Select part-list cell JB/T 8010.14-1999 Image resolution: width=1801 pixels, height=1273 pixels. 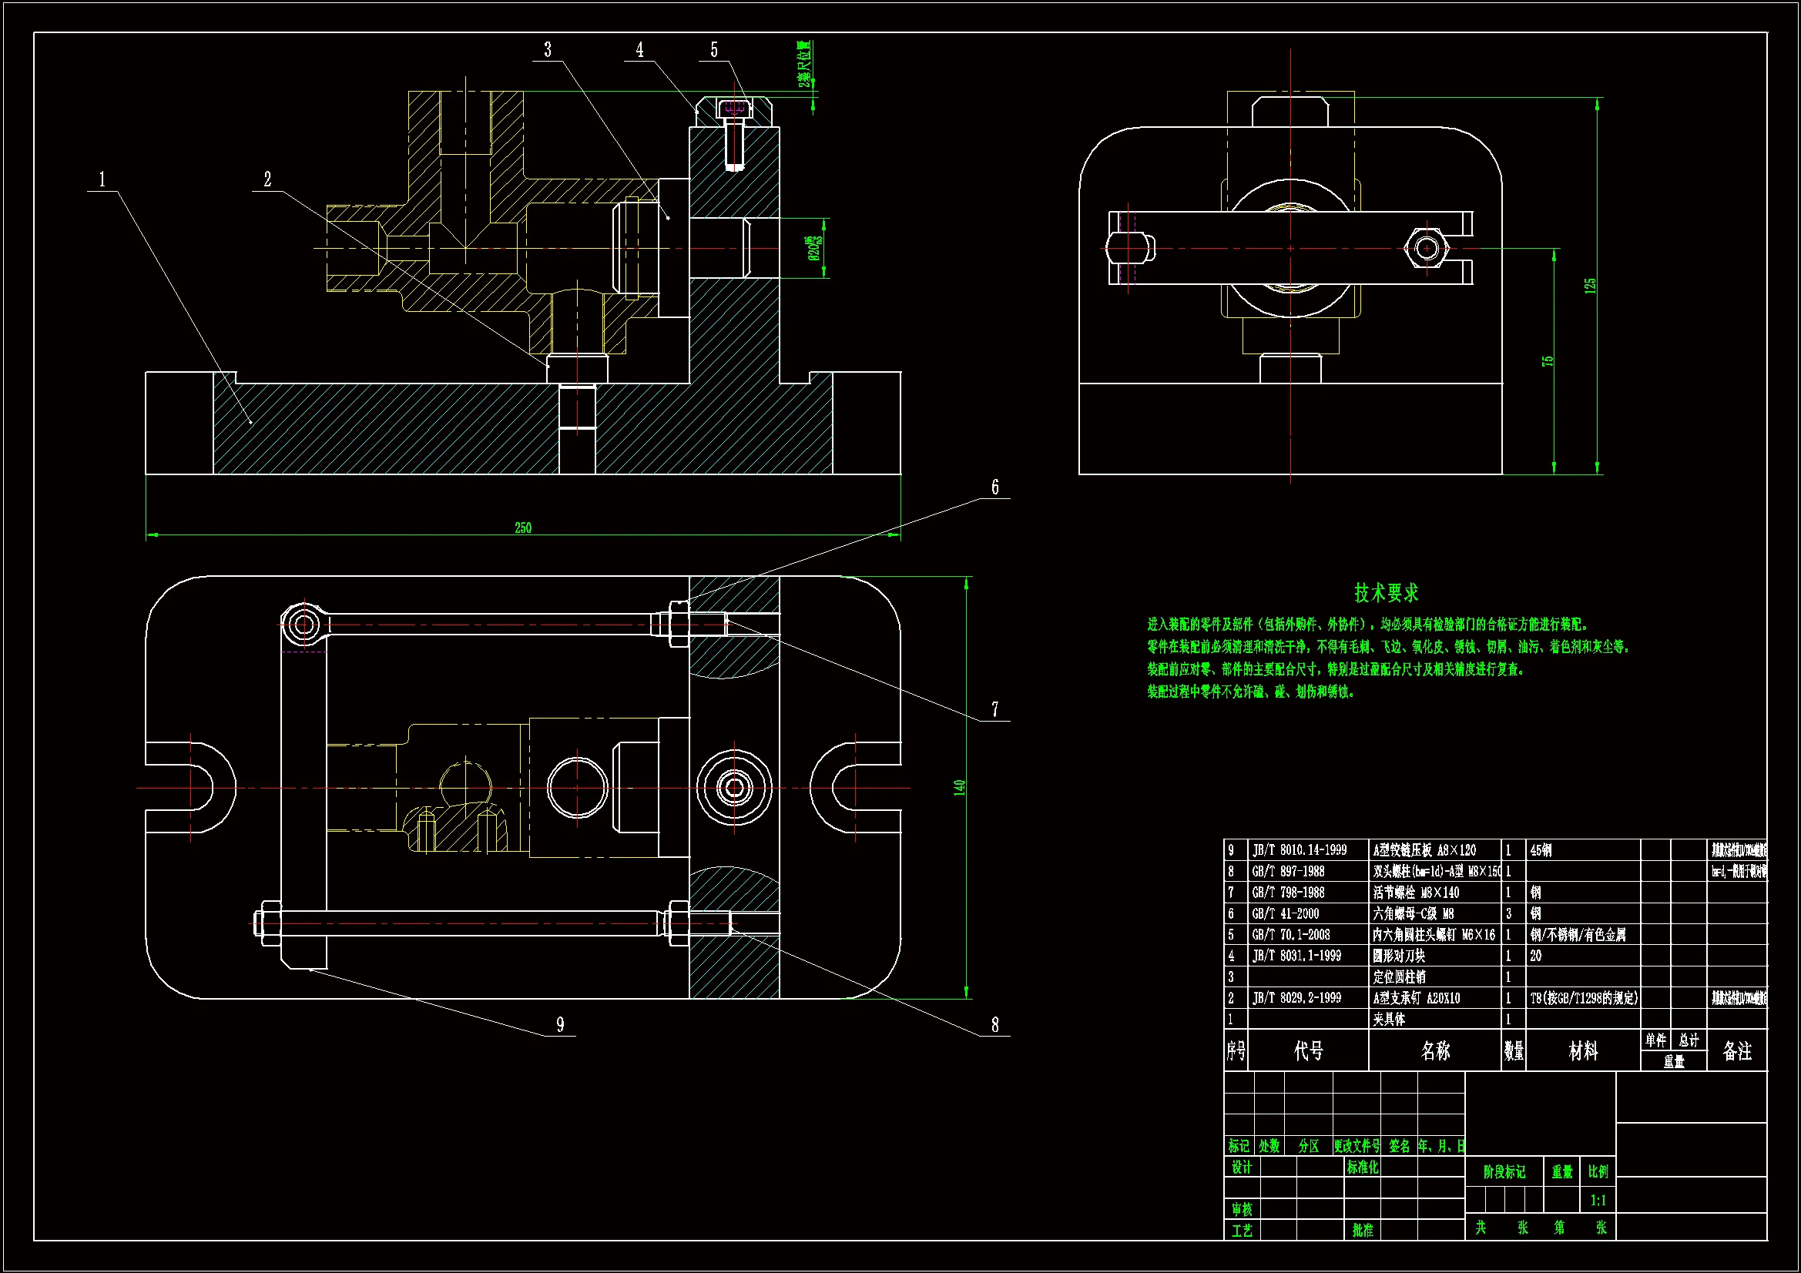1299,850
